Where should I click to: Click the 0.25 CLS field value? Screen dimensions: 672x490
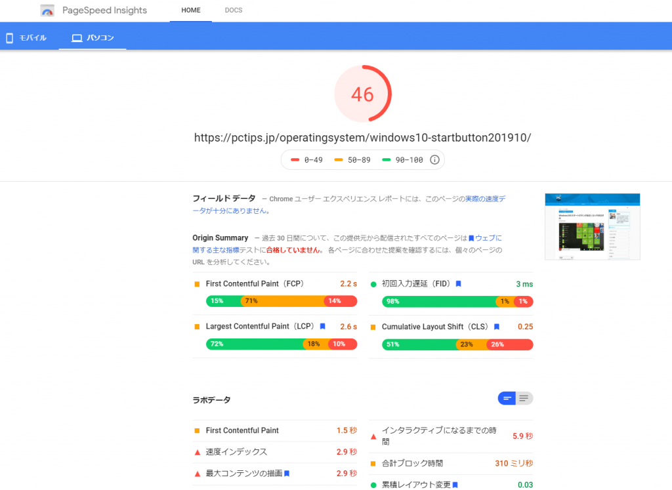526,327
